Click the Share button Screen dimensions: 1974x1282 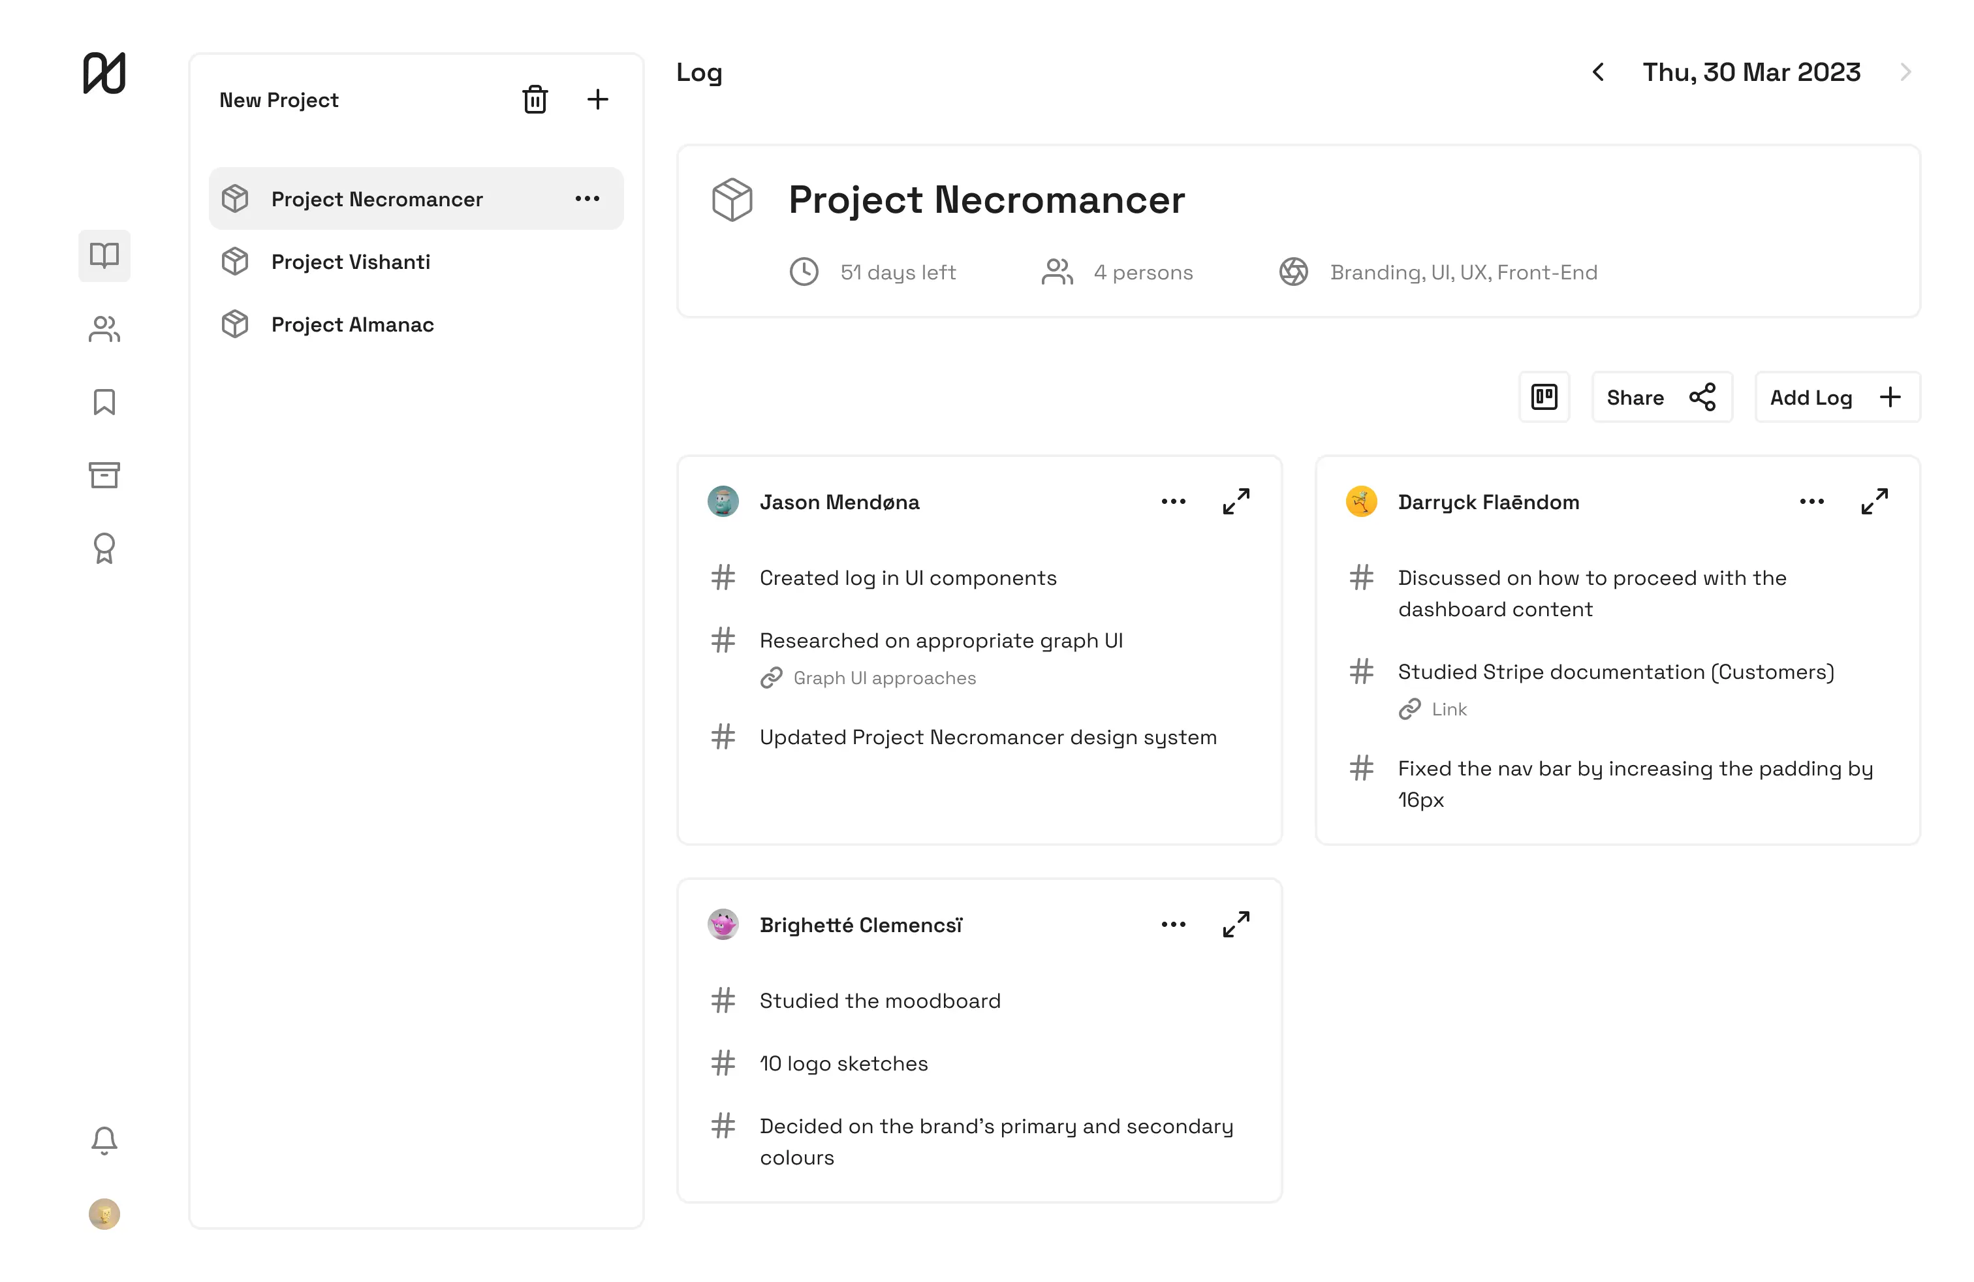(1661, 398)
